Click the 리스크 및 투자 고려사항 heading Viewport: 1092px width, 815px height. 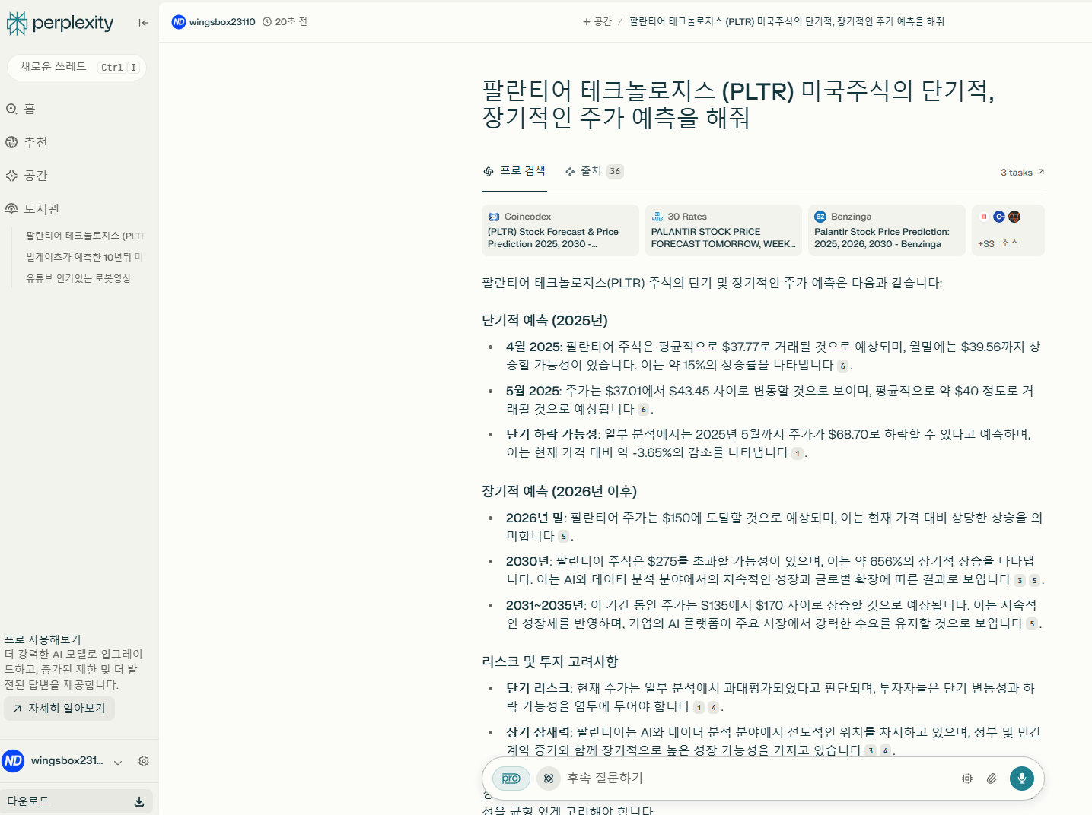550,662
